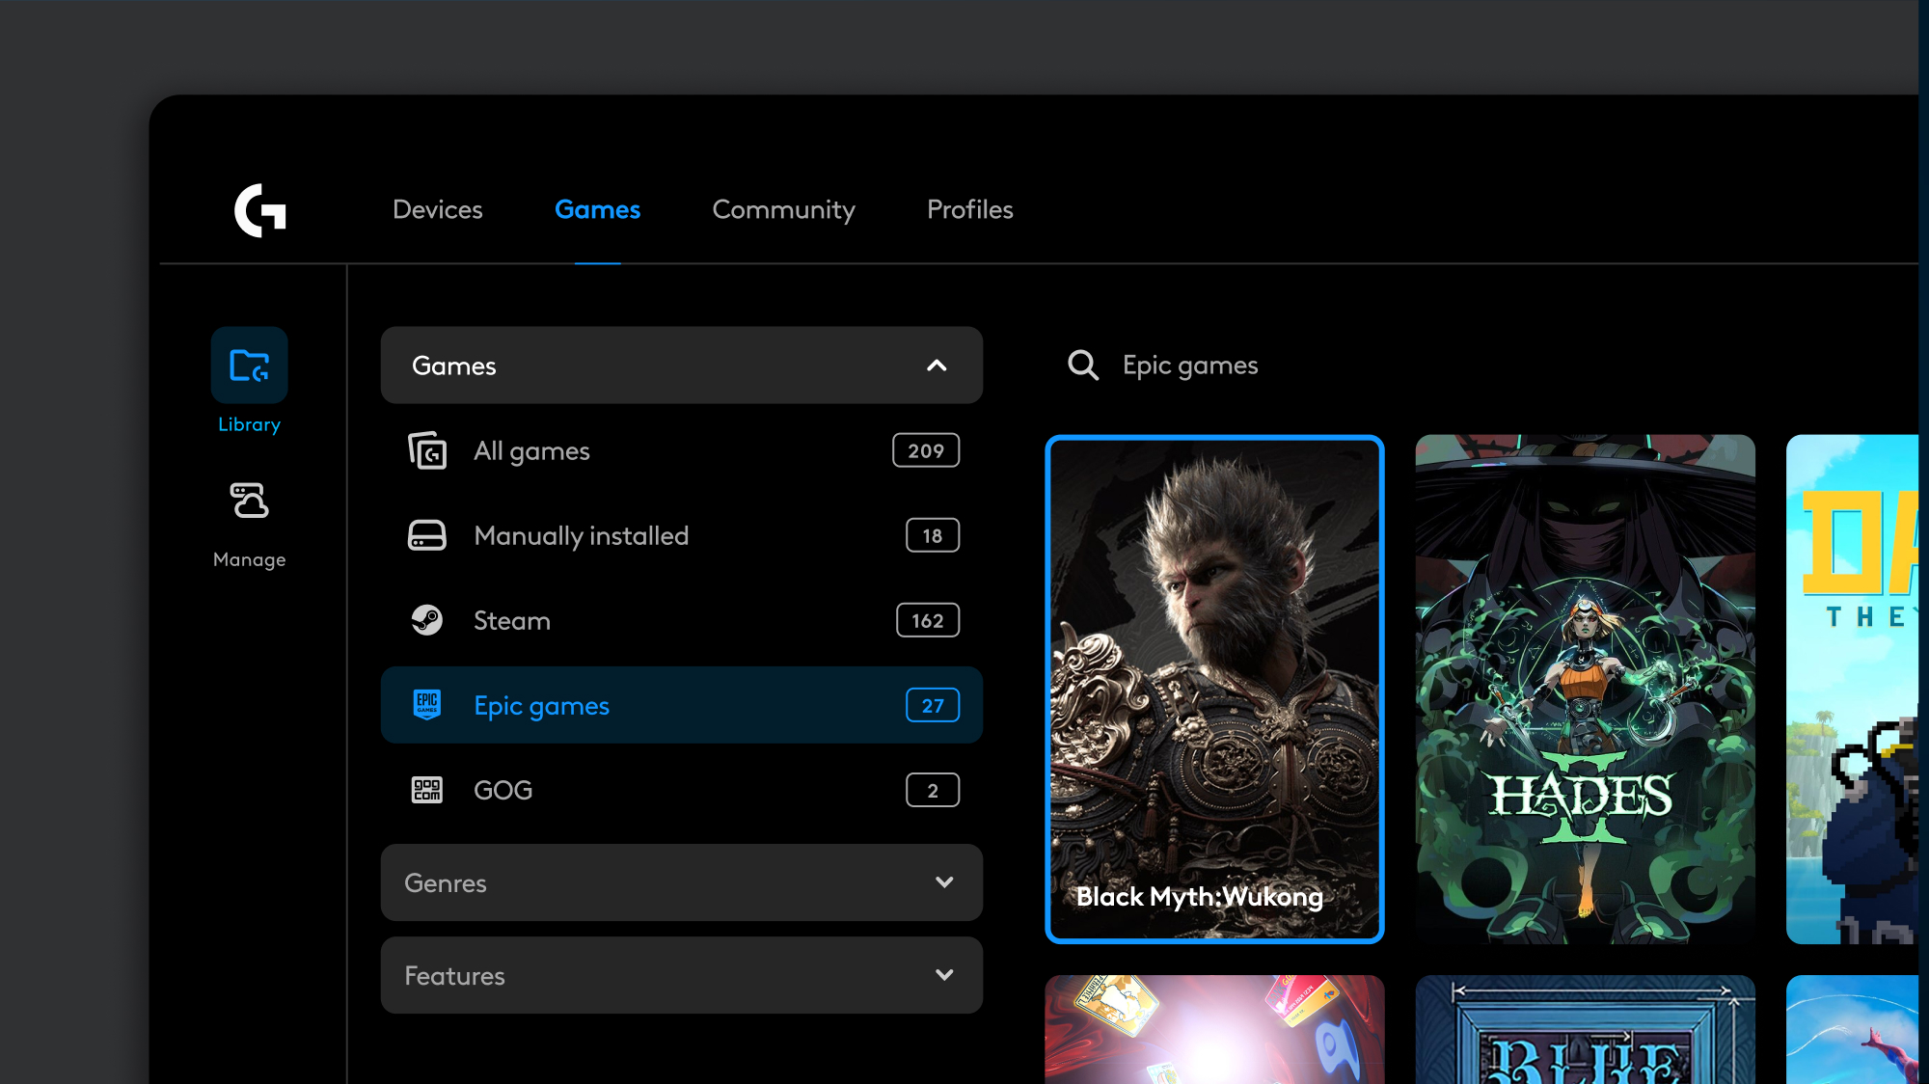Open the Profiles tab
This screenshot has width=1929, height=1084.
970,209
